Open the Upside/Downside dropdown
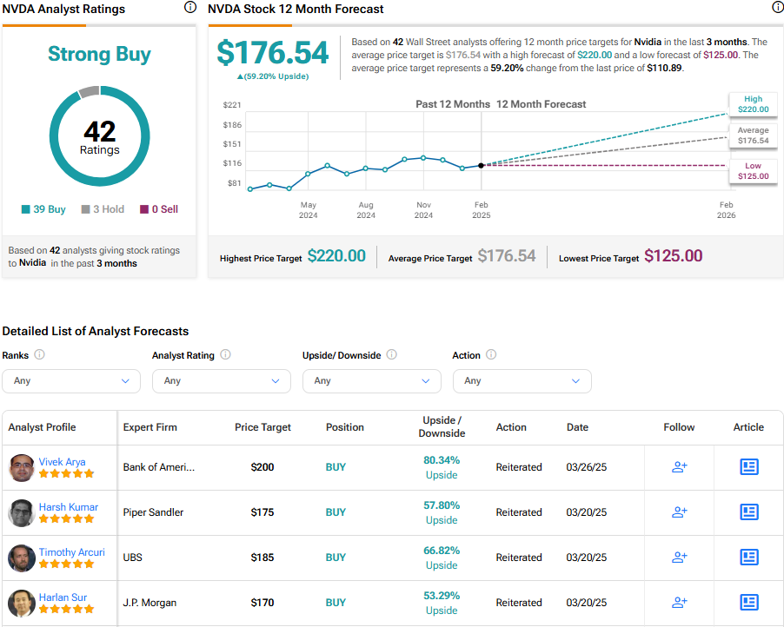Viewport: 784px width, 627px height. (x=371, y=380)
